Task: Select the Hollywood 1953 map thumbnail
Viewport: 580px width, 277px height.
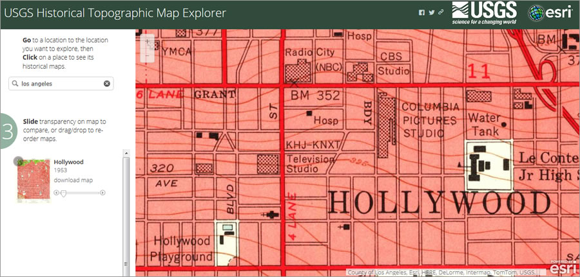Action: (34, 181)
